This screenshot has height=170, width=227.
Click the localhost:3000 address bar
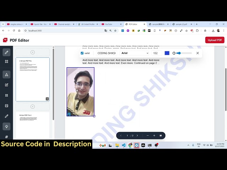(x=64, y=31)
